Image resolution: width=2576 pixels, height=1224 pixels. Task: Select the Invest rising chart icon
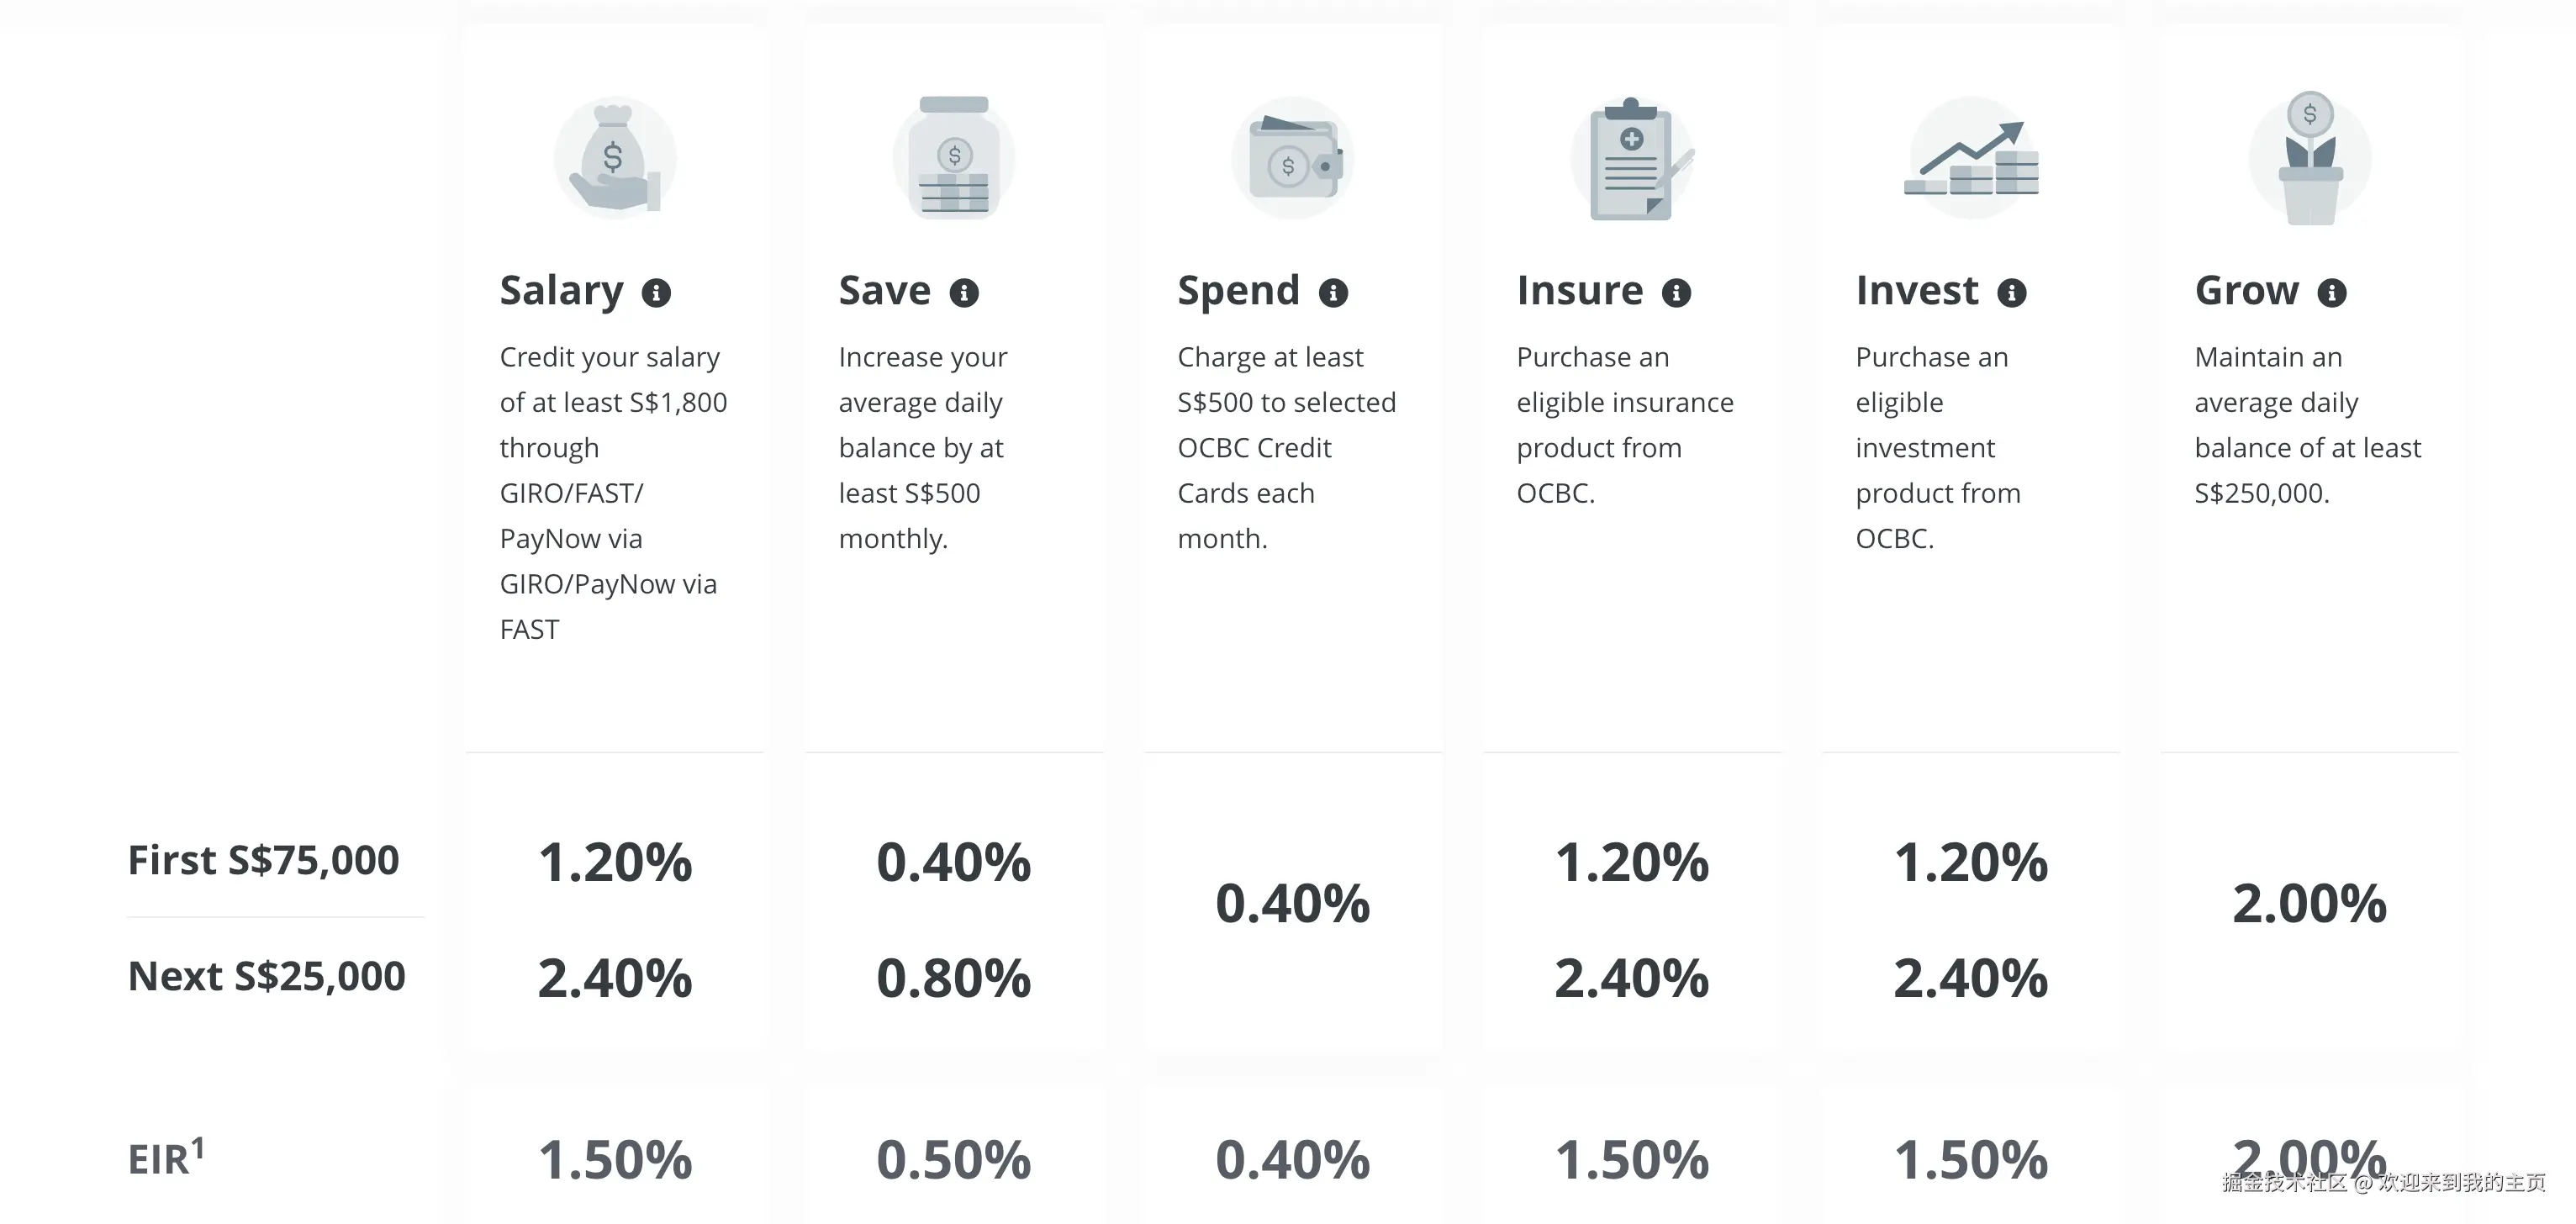(1971, 158)
